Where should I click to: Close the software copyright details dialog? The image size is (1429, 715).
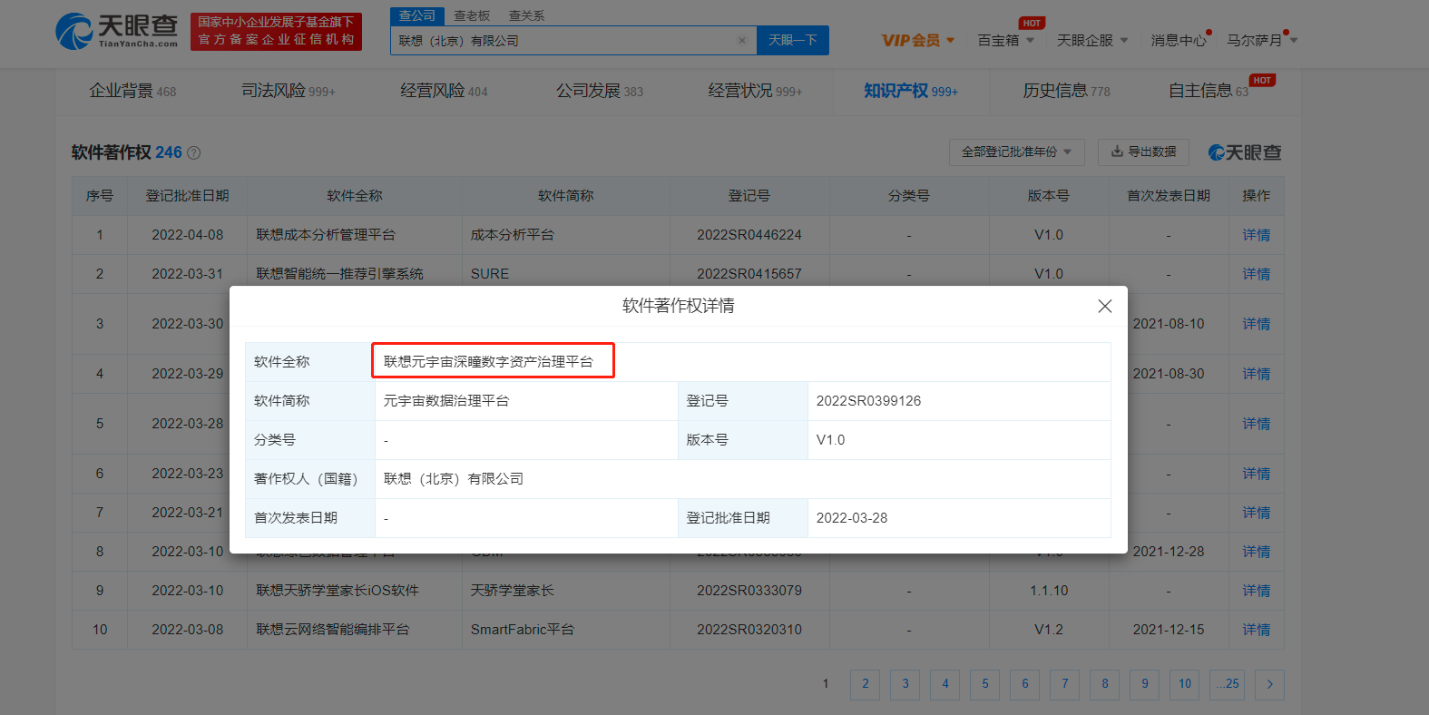pos(1104,306)
